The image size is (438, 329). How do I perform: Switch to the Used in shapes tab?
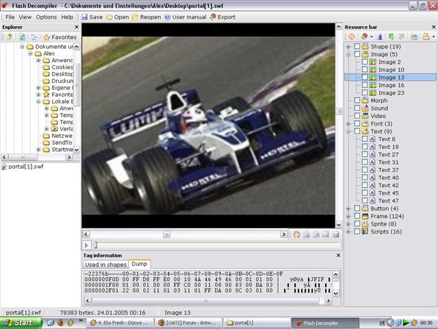pos(105,264)
